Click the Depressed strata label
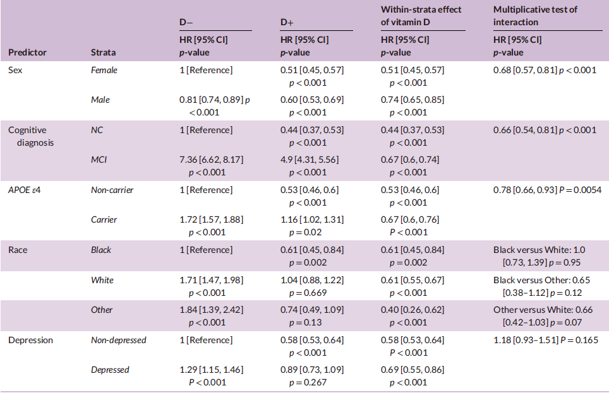Viewport: 609px width, 393px height. click(110, 370)
